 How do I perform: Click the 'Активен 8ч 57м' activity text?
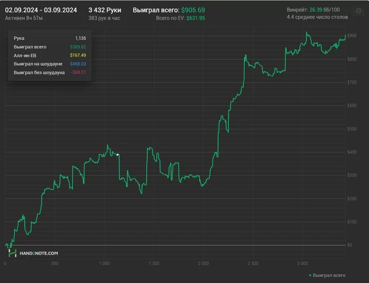tap(24, 18)
